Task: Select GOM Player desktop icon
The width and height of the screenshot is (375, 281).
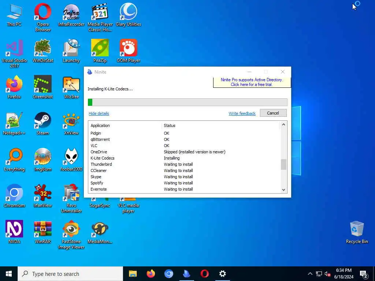Action: click(129, 51)
